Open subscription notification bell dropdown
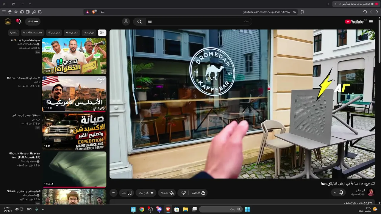The height and width of the screenshot is (214, 381). [338, 193]
